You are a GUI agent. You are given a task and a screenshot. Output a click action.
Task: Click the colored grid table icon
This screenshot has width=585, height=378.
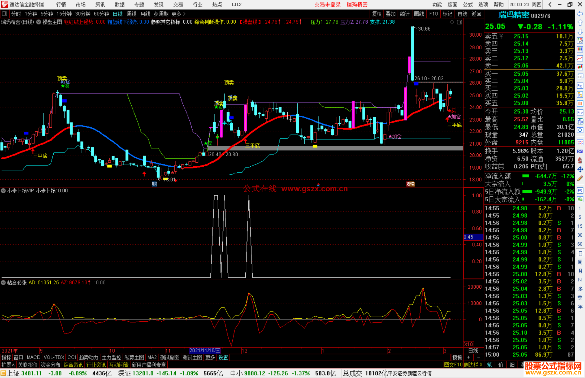point(580,50)
